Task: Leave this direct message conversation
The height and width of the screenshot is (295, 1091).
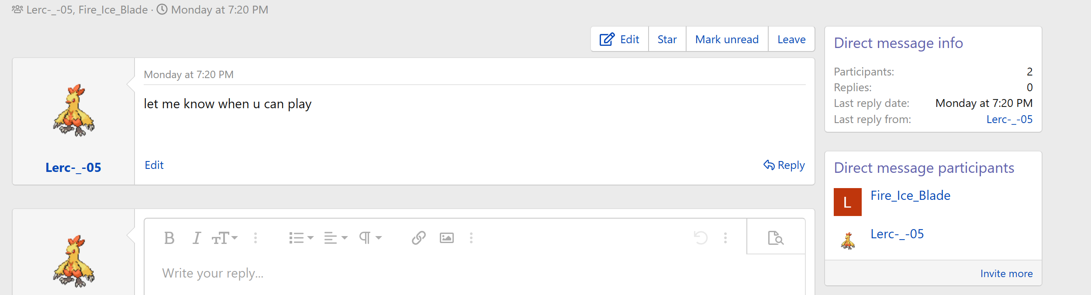Action: click(791, 39)
